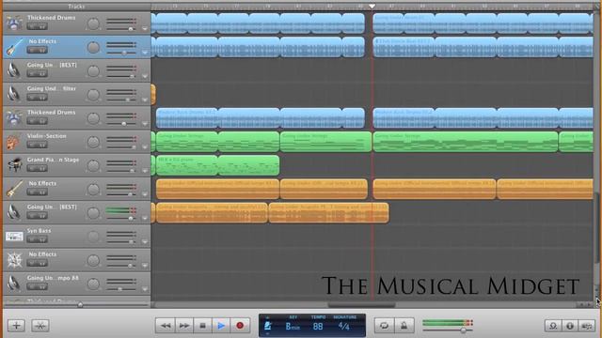Select the green region on the Grand Pia...n Stage track
Viewport: 602px width, 338px height.
click(217, 165)
